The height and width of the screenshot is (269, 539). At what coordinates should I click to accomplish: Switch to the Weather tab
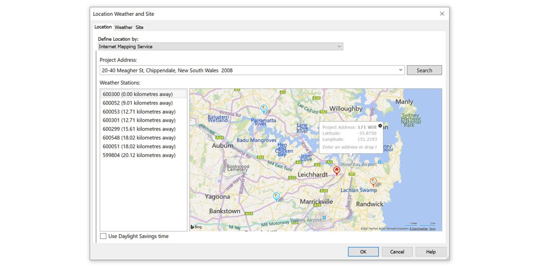coord(123,27)
